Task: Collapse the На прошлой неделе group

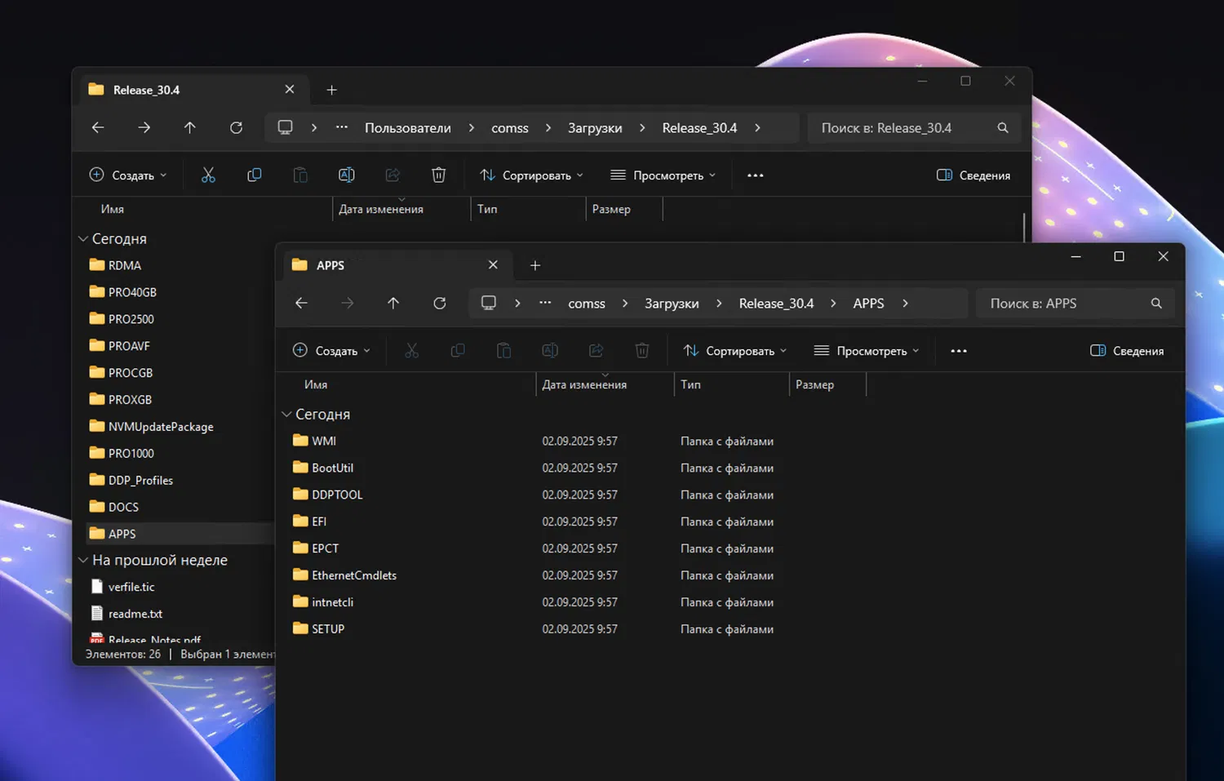Action: [x=83, y=561]
